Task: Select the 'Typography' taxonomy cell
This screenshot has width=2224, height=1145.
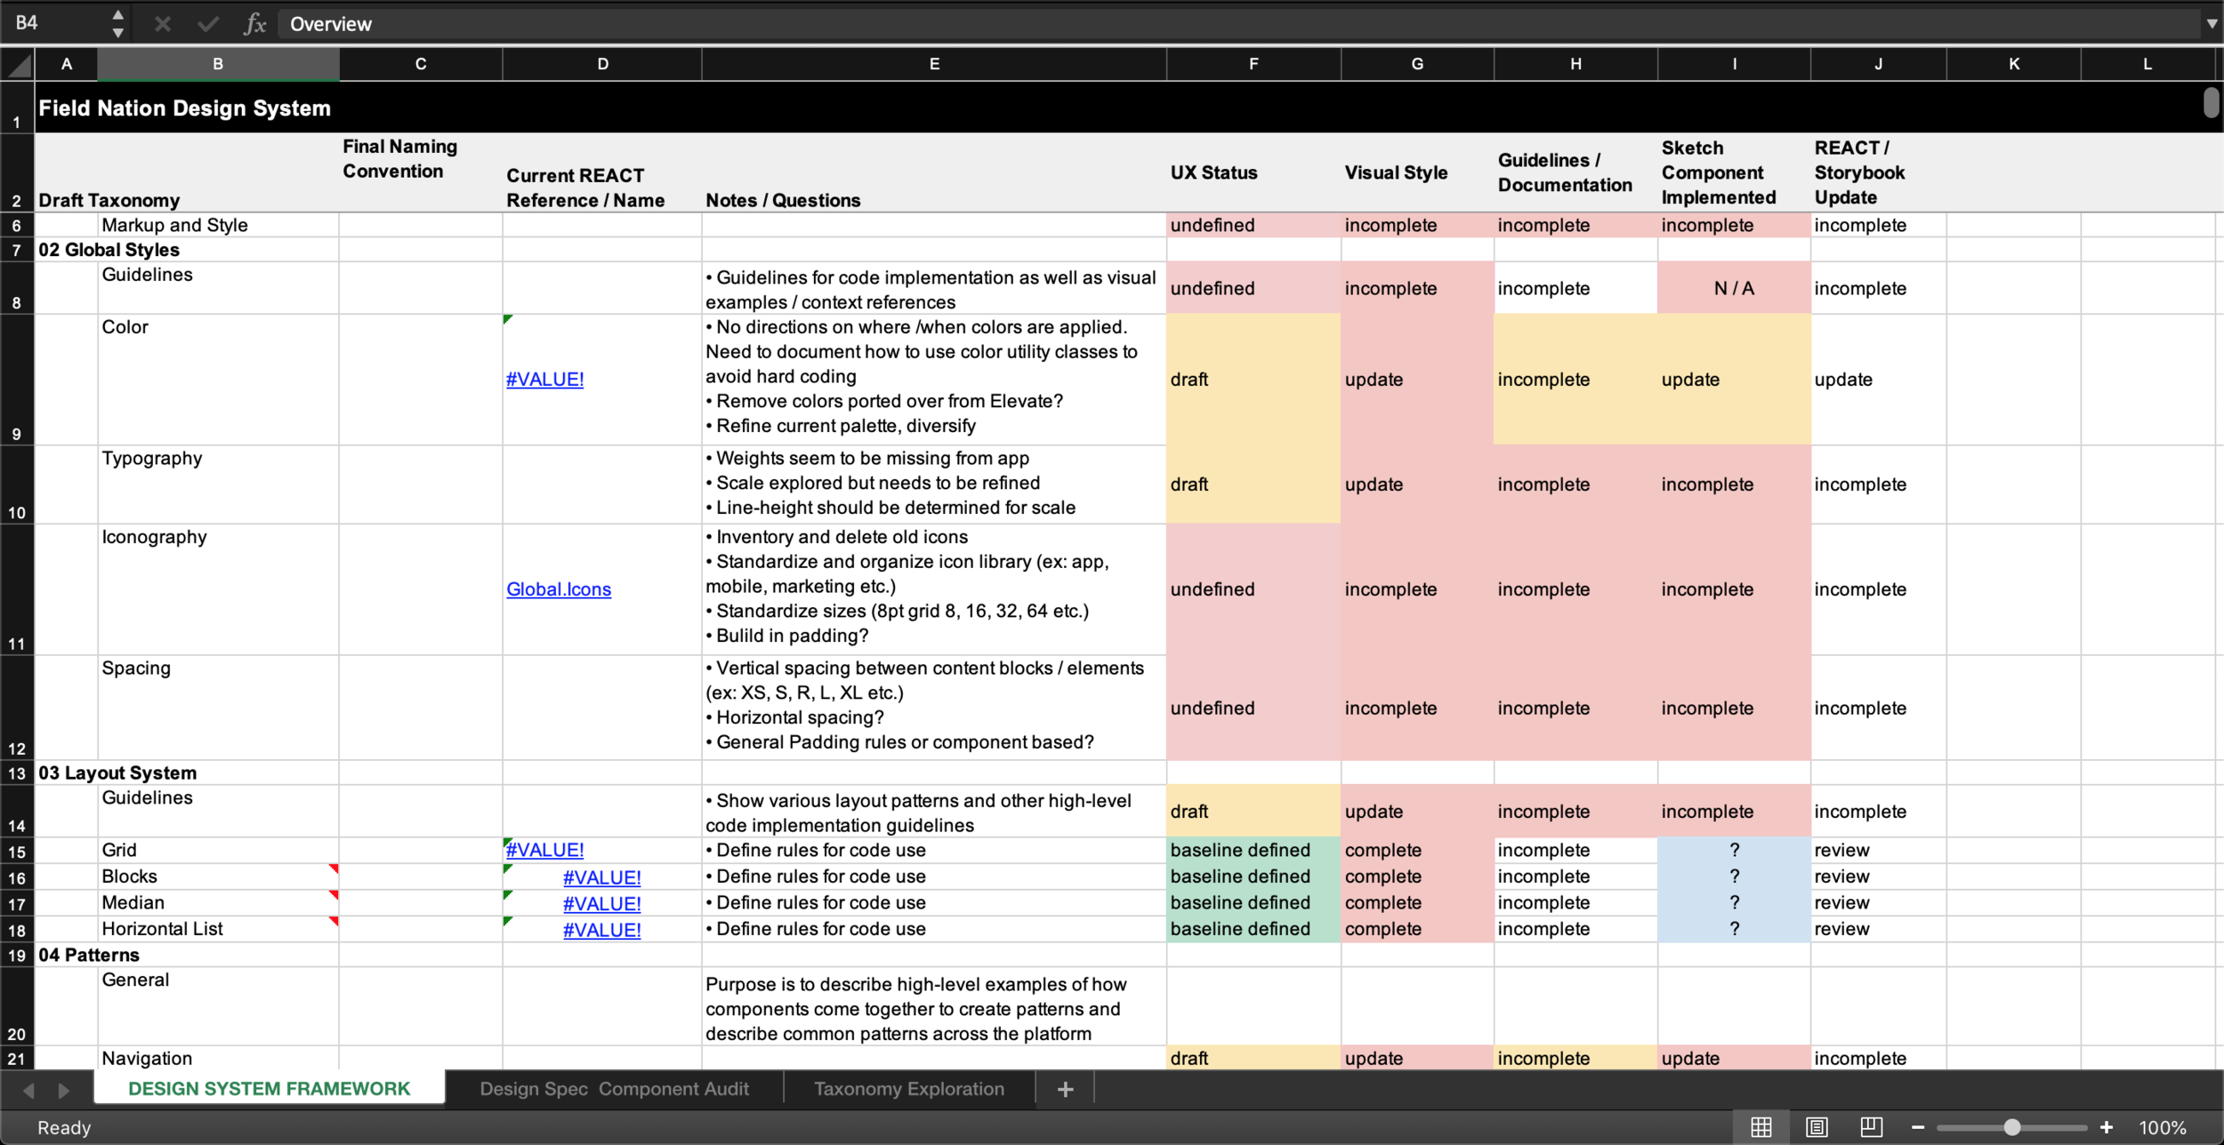Action: coord(218,484)
